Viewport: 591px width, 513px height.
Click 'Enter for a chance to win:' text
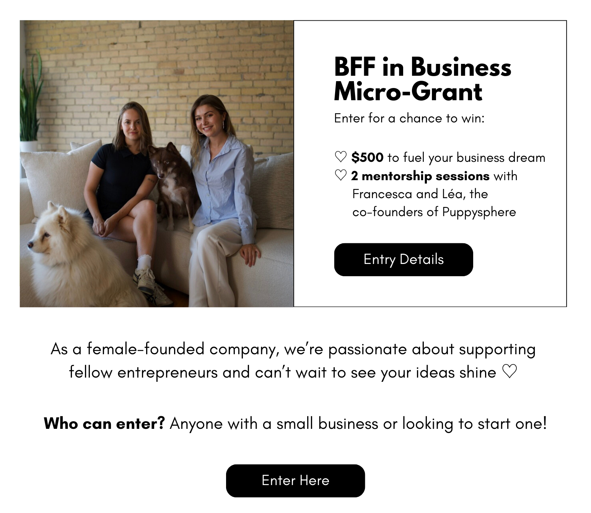click(x=409, y=118)
